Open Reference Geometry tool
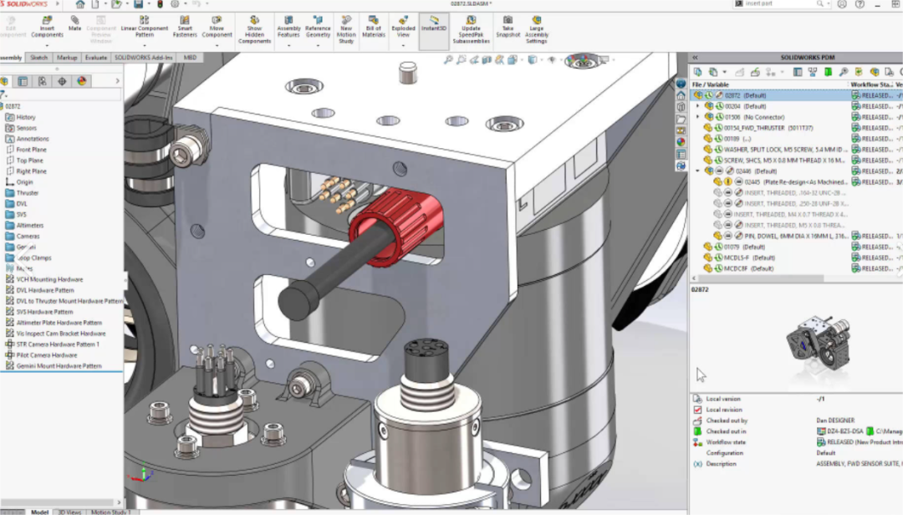903x515 pixels. pyautogui.click(x=318, y=27)
